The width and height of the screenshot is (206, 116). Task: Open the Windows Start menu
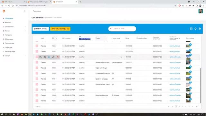click(x=2, y=114)
